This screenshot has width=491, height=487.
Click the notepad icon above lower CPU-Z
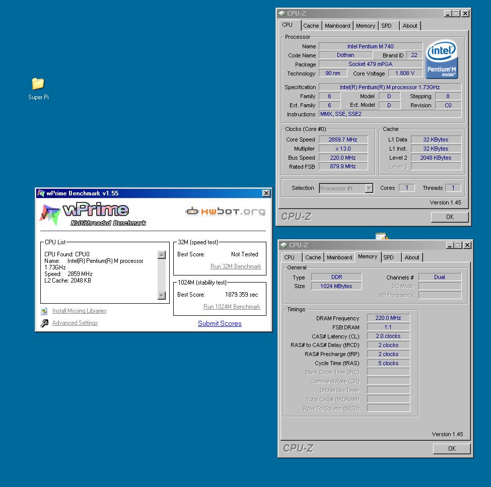click(x=382, y=236)
